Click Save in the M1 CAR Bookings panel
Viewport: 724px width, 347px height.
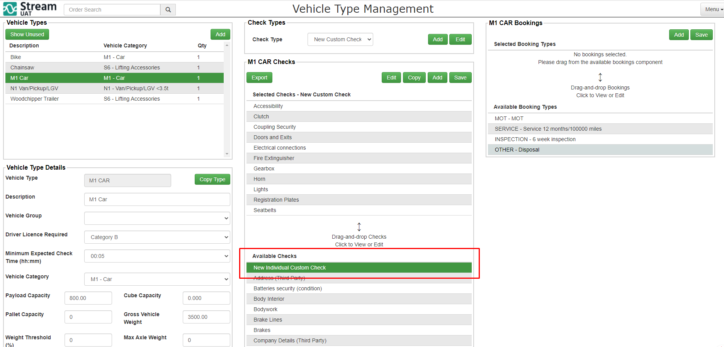tap(701, 34)
